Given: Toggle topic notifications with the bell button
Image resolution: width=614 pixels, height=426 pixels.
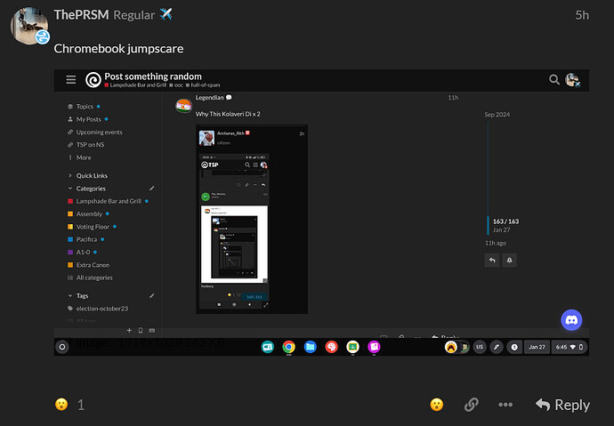Looking at the screenshot, I should 510,260.
